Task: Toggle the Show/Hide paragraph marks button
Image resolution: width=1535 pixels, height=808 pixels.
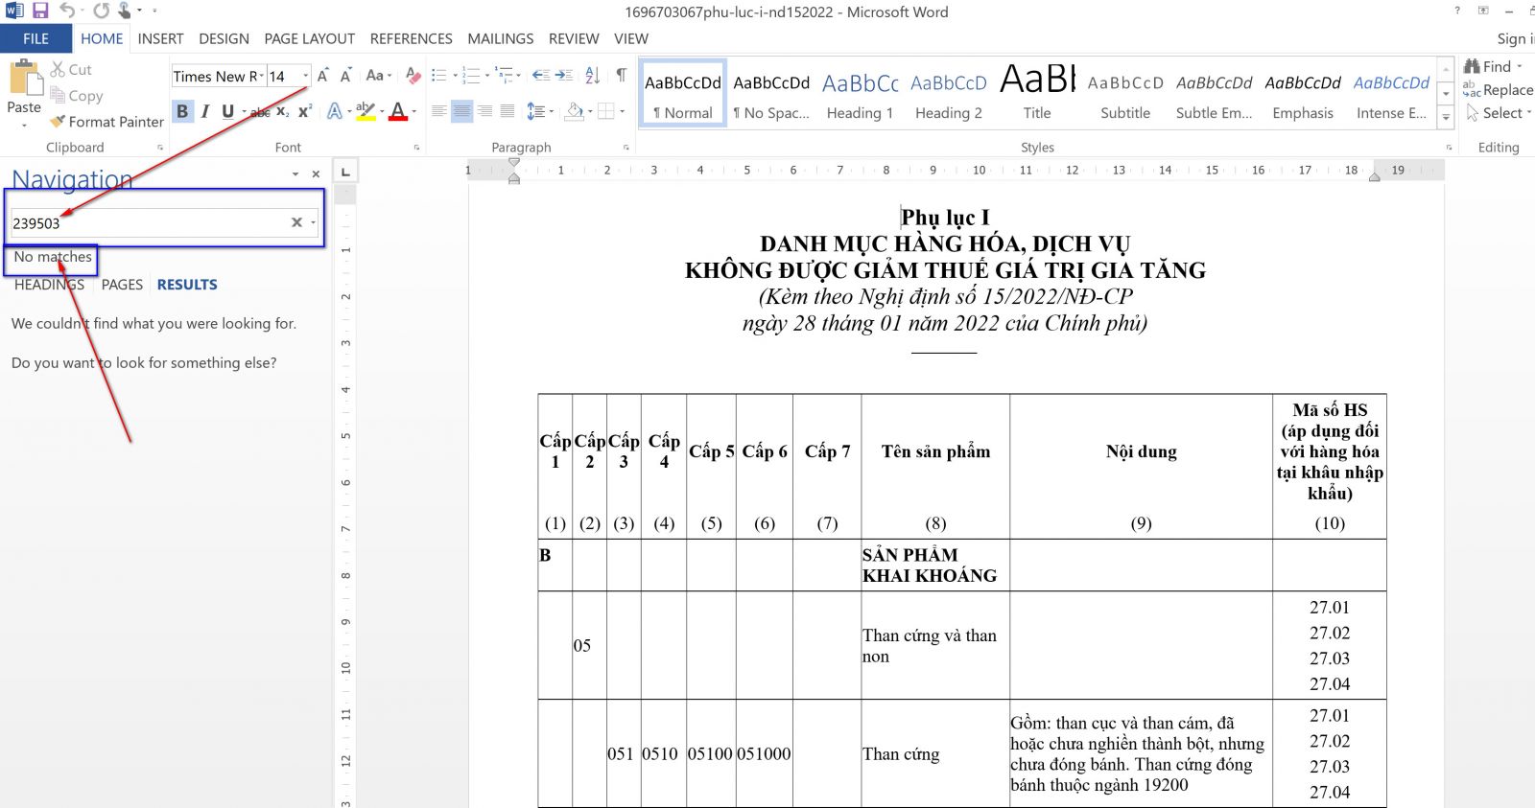Action: pos(622,76)
